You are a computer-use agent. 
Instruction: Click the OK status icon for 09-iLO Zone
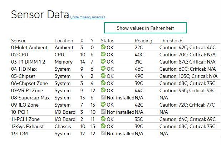pyautogui.click(x=103, y=104)
